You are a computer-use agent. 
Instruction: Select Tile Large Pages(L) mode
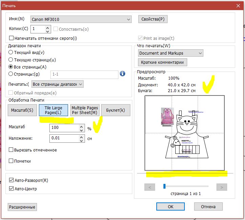[x=53, y=110]
